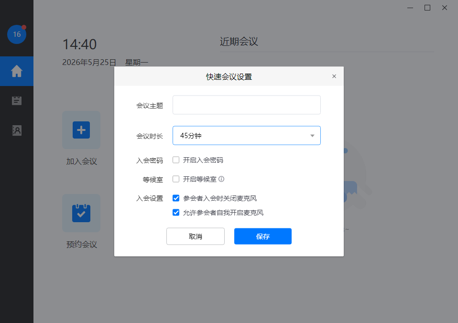Image resolution: width=458 pixels, height=323 pixels.
Task: Click the Schedule Meeting calendar icon
Action: [x=81, y=213]
